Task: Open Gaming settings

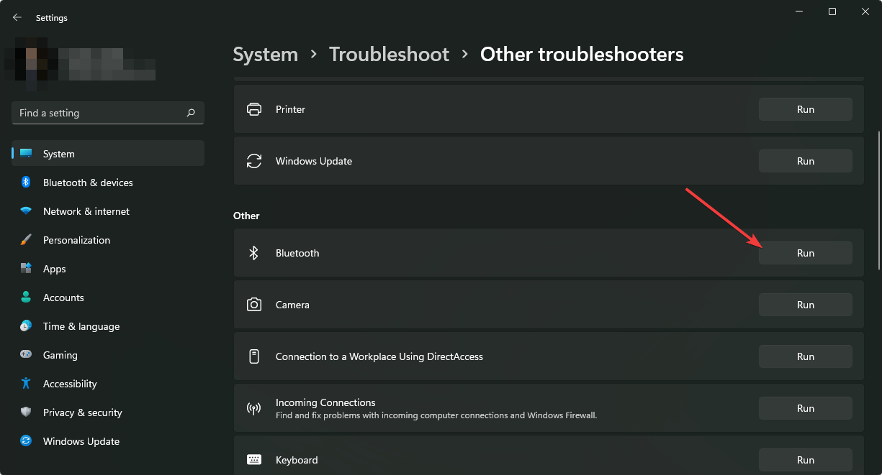Action: click(108, 355)
